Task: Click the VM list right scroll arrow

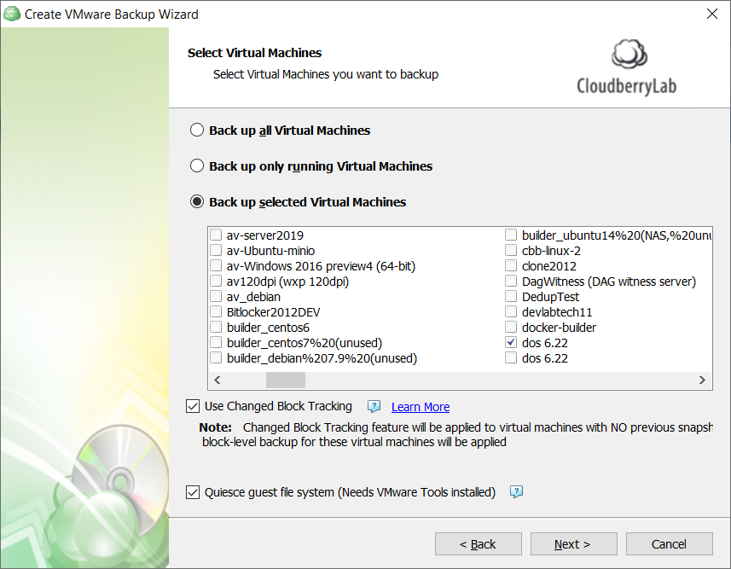Action: (702, 380)
